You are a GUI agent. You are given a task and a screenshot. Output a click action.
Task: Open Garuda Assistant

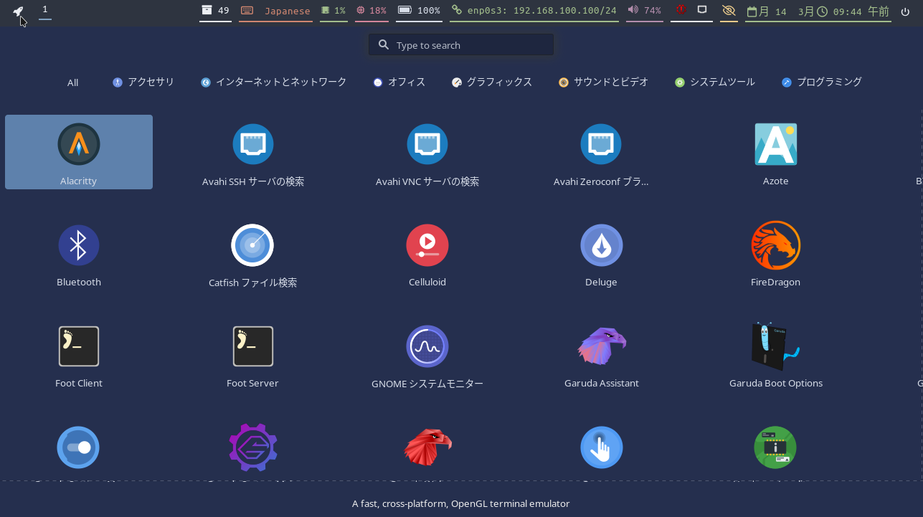coord(601,354)
